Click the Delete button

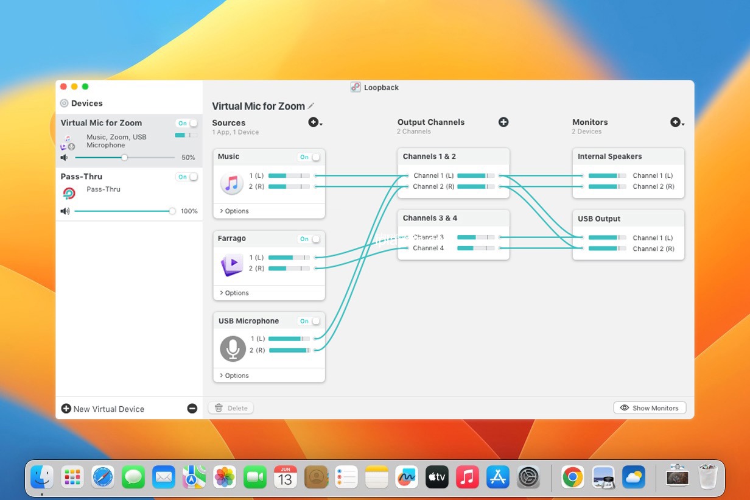point(231,408)
